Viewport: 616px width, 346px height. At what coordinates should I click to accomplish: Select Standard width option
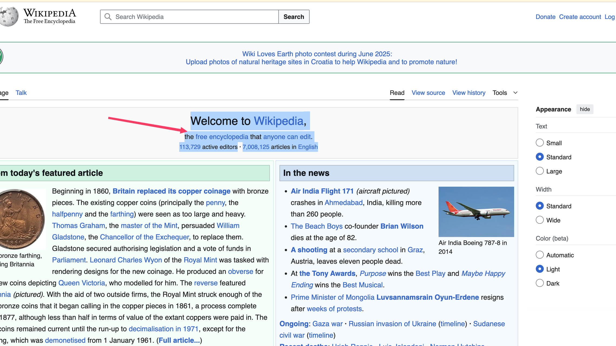(540, 206)
